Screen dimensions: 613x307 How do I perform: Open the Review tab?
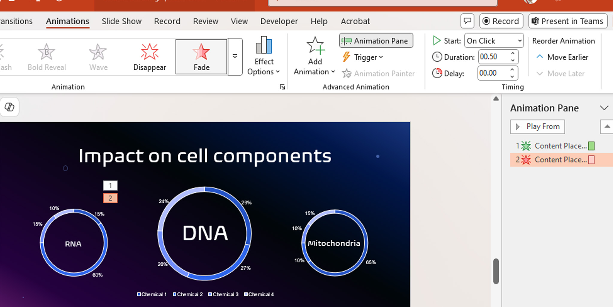[206, 21]
